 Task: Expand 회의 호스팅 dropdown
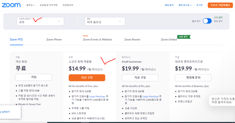coord(185,5)
